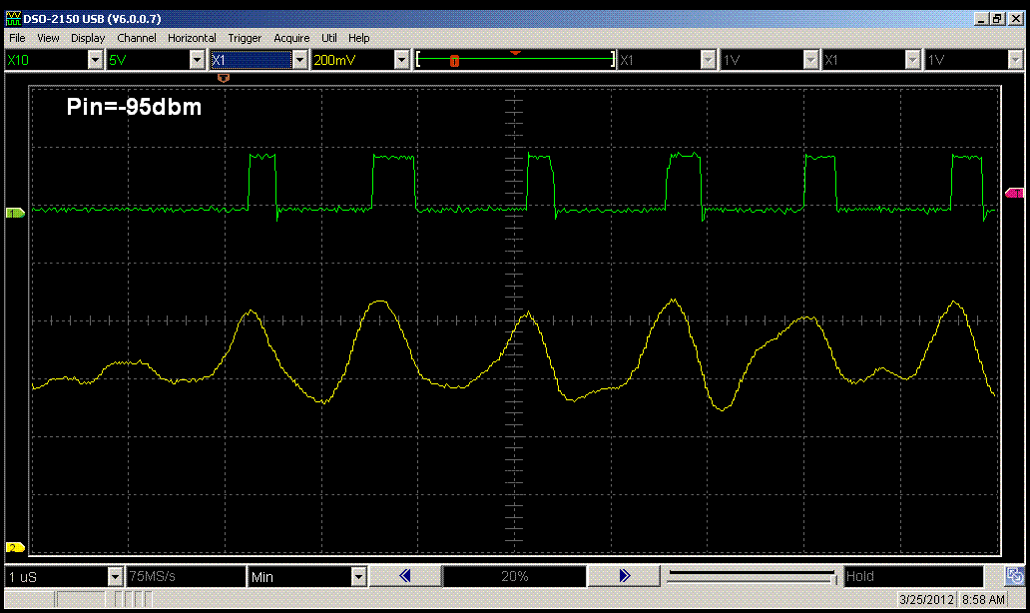Image resolution: width=1030 pixels, height=613 pixels.
Task: Open the Acquire menu
Action: 291,38
